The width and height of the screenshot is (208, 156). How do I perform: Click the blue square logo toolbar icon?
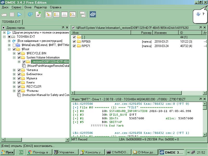[93, 15]
